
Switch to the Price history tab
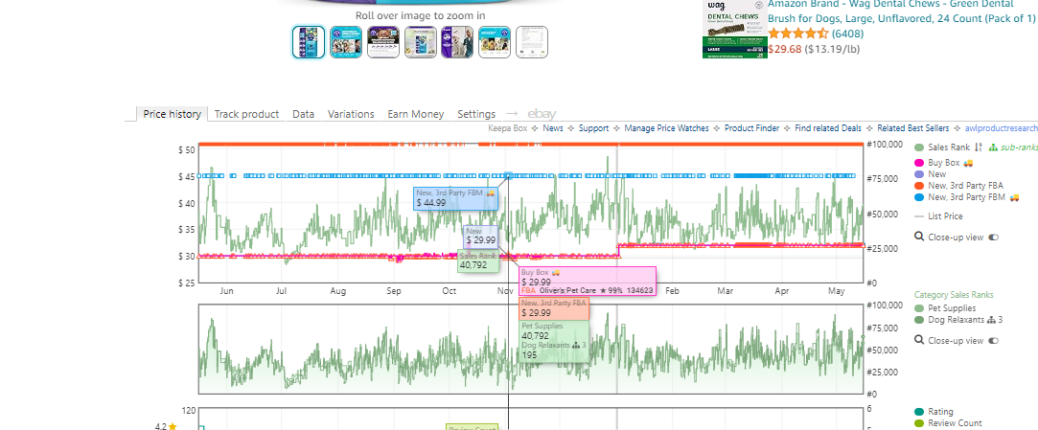172,114
